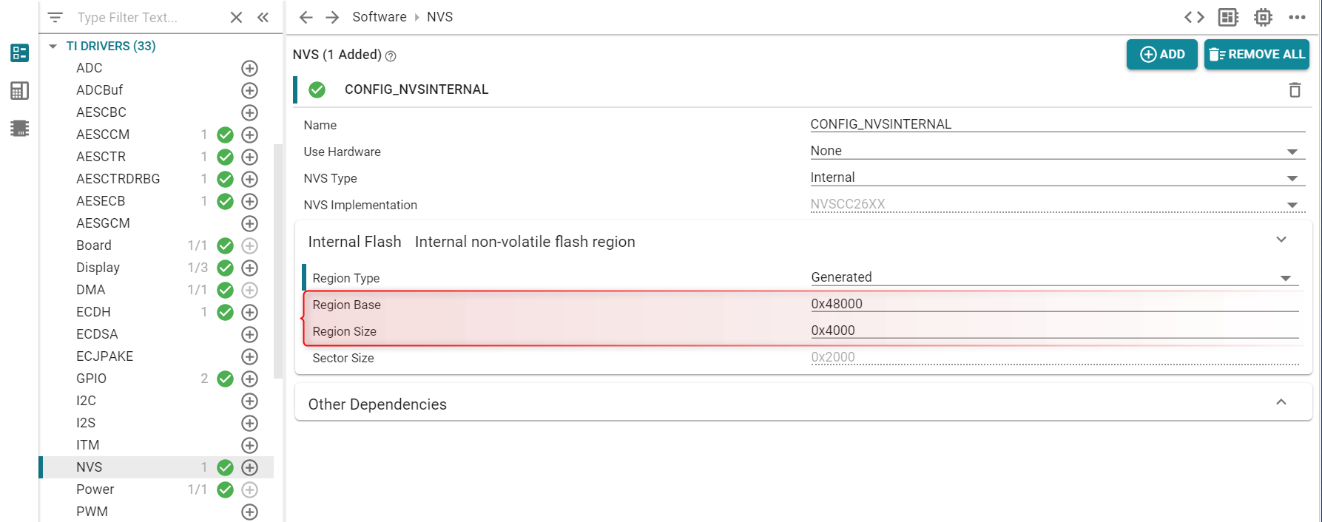The image size is (1322, 522).
Task: Open the Region Type dropdown
Action: coord(1293,277)
